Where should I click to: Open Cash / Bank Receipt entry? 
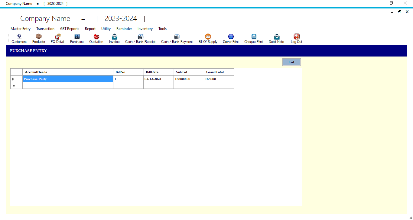pos(140,38)
